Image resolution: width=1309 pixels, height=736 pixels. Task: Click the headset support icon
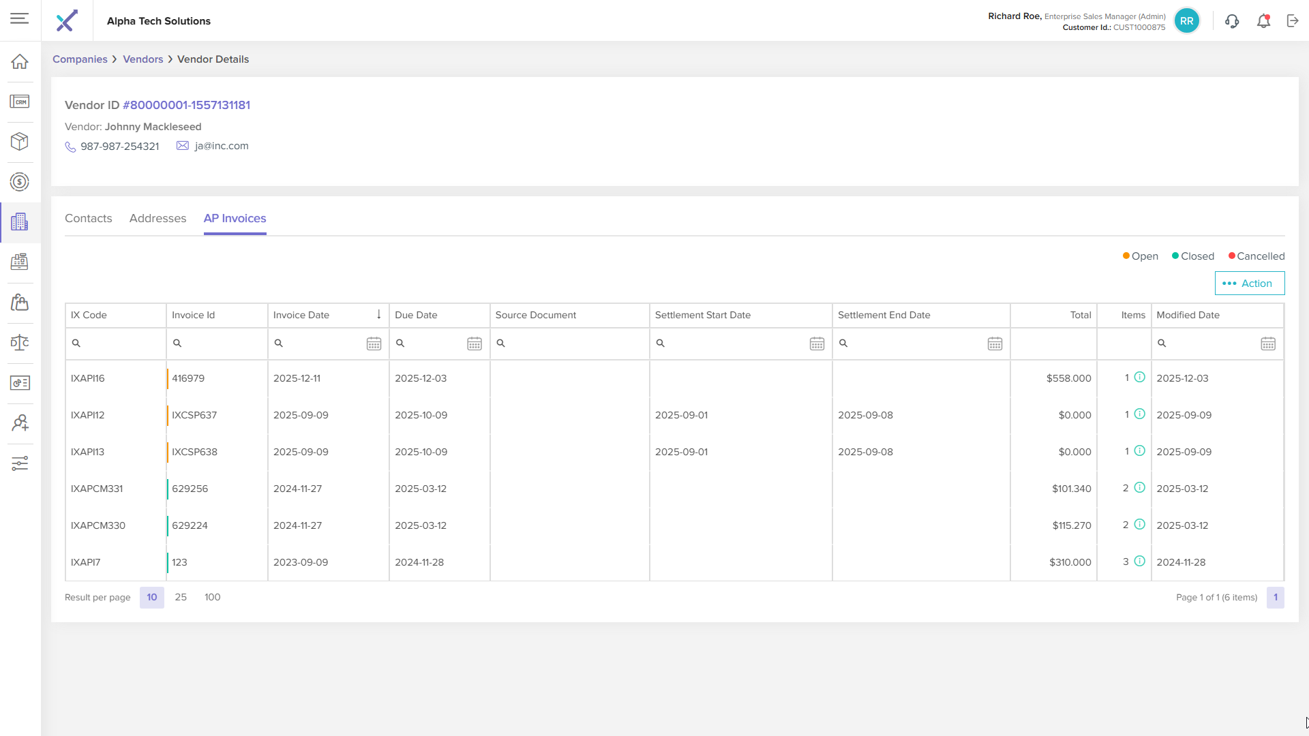(x=1232, y=21)
